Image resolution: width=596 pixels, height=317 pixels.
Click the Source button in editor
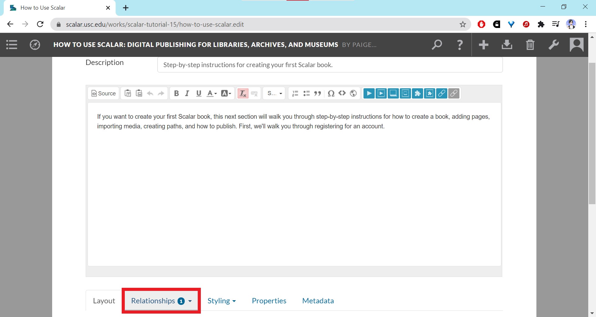[x=103, y=94]
